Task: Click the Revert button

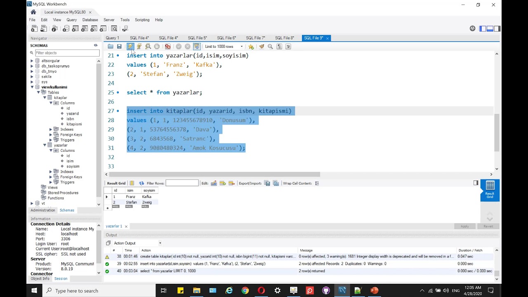Action: [488, 226]
